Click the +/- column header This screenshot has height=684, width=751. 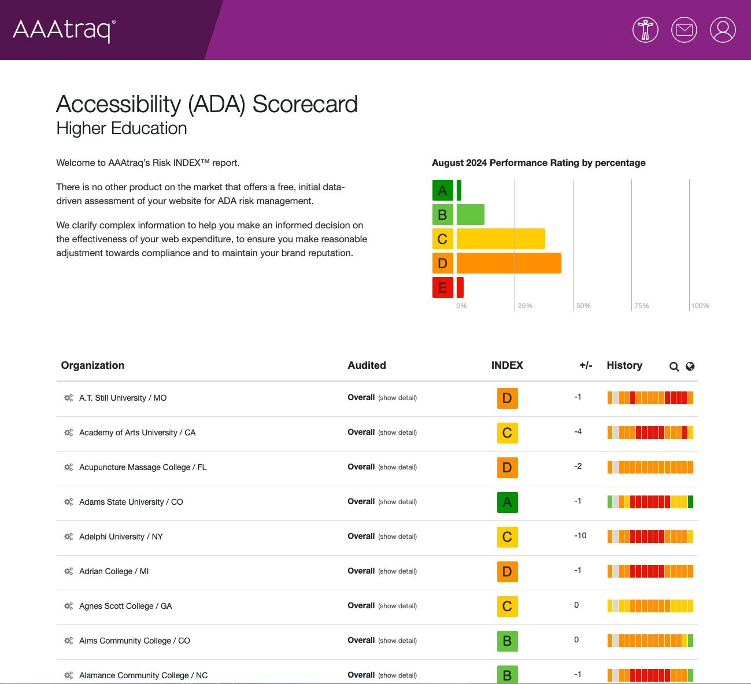coord(586,365)
